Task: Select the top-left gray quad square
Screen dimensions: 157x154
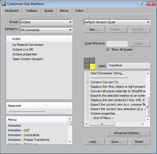Action: tap(86, 60)
